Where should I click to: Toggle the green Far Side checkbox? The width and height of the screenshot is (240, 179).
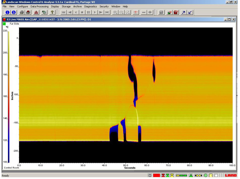point(5,23)
